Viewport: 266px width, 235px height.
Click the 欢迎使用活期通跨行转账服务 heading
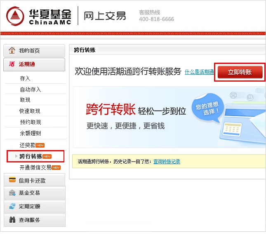point(128,71)
